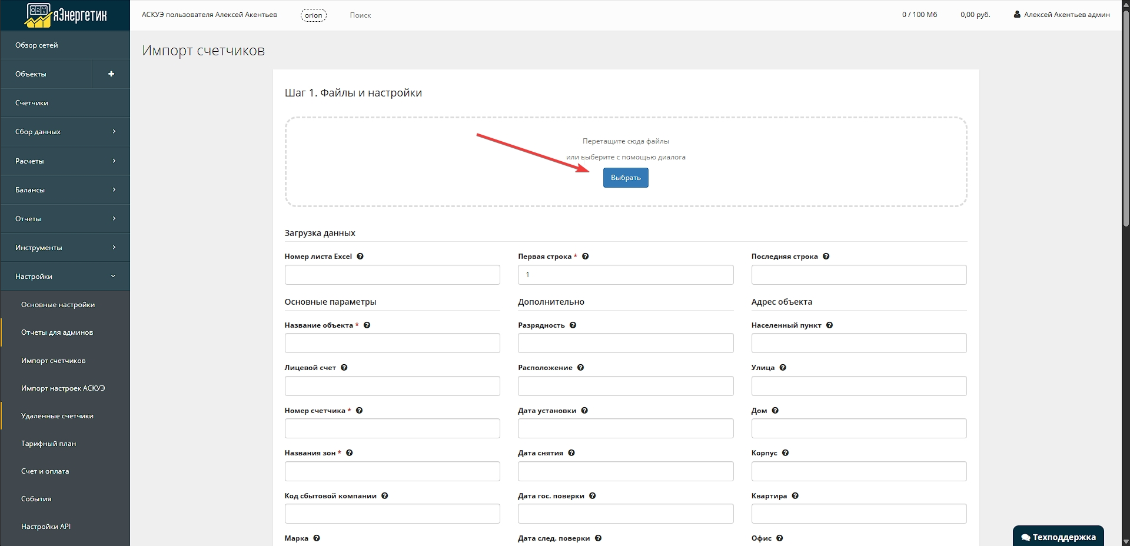Open help icon for Разрядность
The image size is (1130, 546).
573,325
